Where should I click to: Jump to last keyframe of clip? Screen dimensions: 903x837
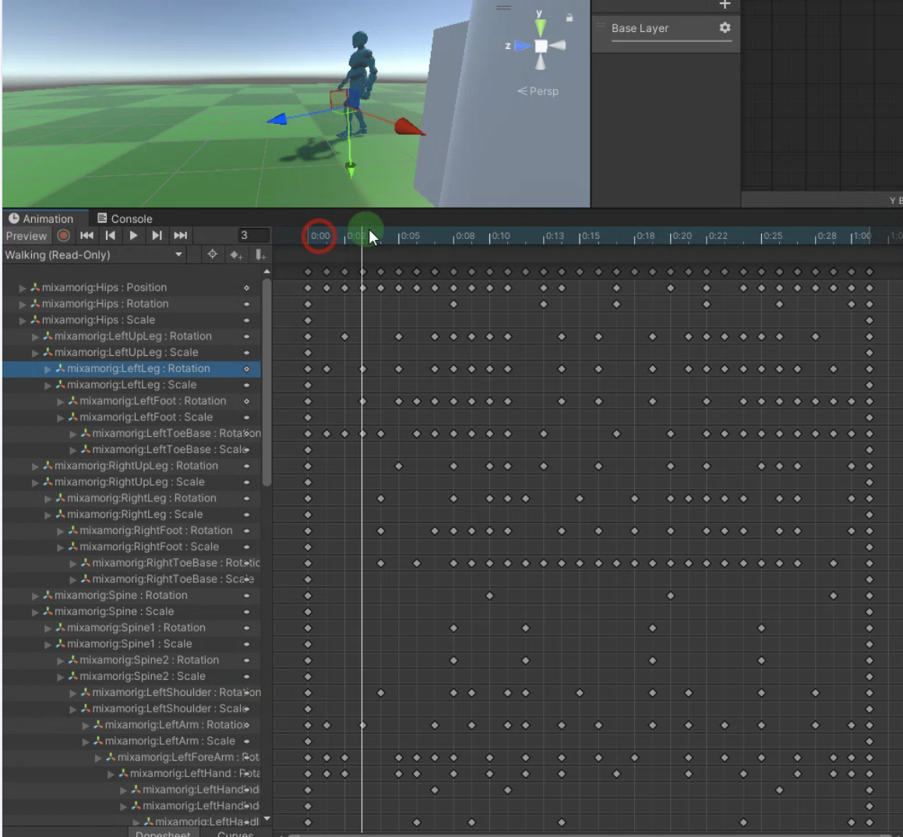180,235
